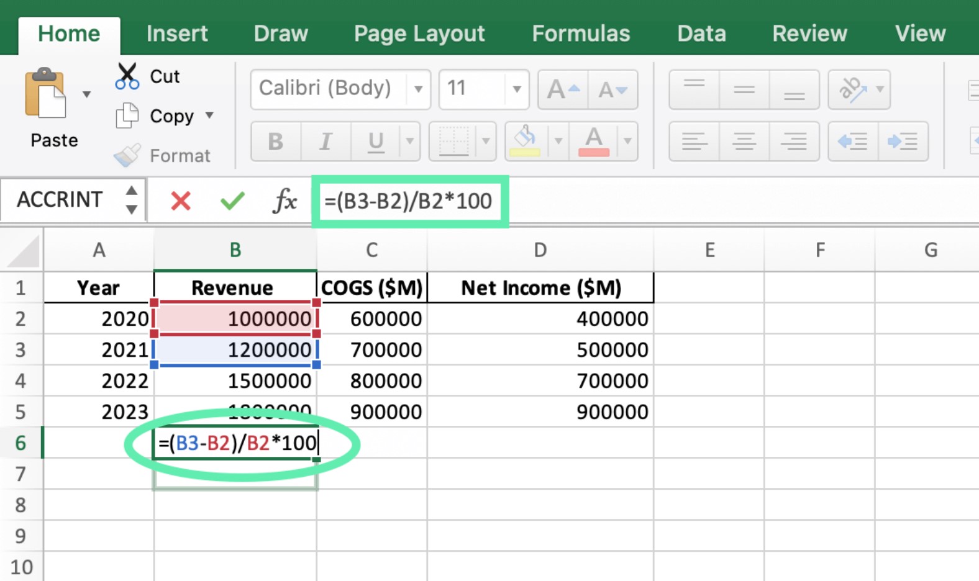Click the Net Income ($M) cell
The height and width of the screenshot is (581, 979).
(x=540, y=287)
